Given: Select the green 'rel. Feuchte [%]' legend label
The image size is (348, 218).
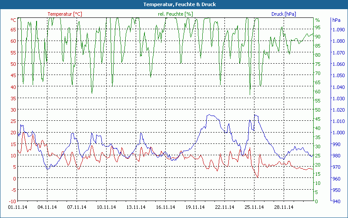Looking at the screenshot, I should click(x=175, y=14).
